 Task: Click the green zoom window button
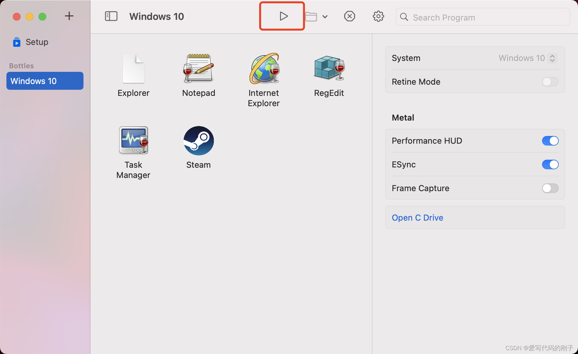click(x=42, y=16)
